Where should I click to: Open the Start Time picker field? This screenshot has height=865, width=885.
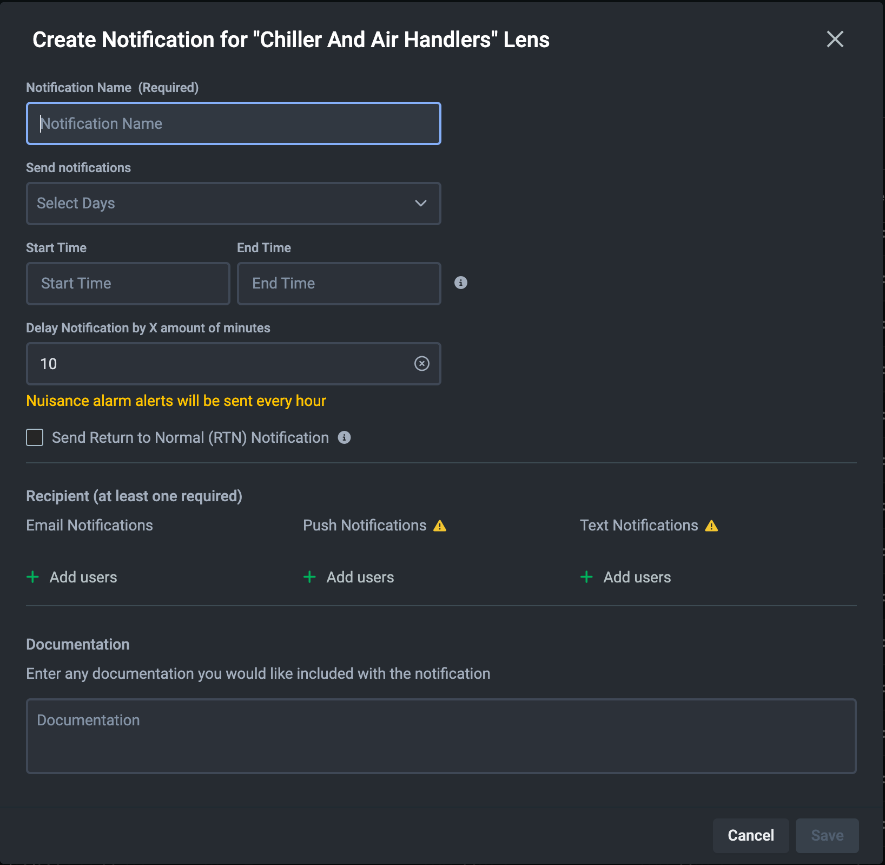(x=128, y=284)
